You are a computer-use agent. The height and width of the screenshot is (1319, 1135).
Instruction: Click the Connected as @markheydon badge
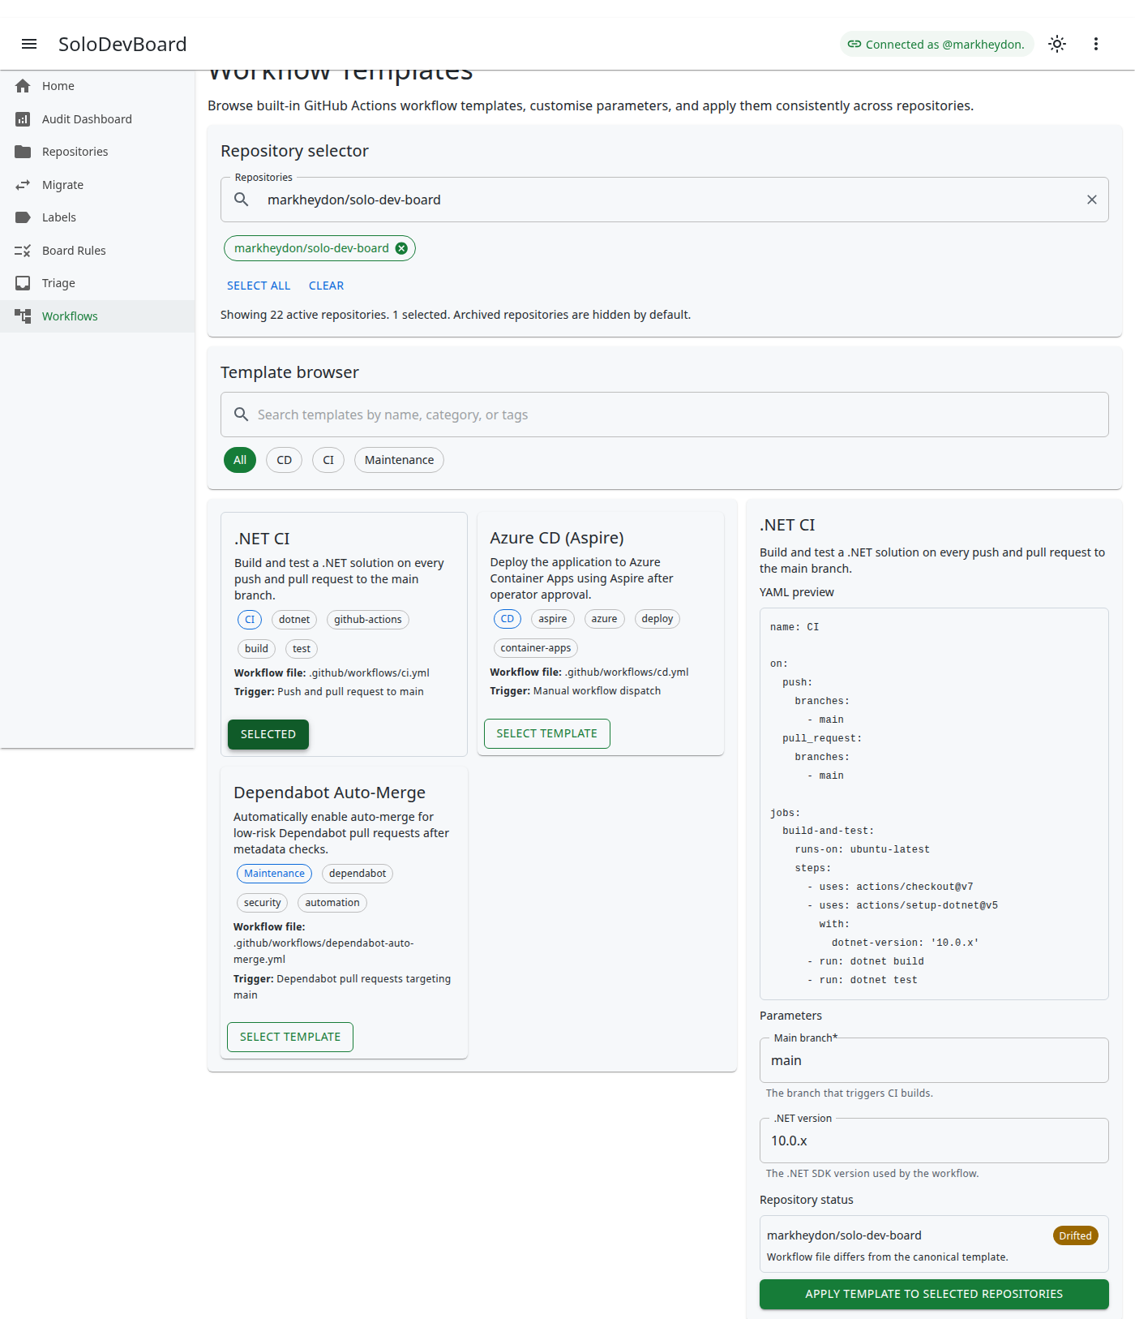(x=937, y=44)
